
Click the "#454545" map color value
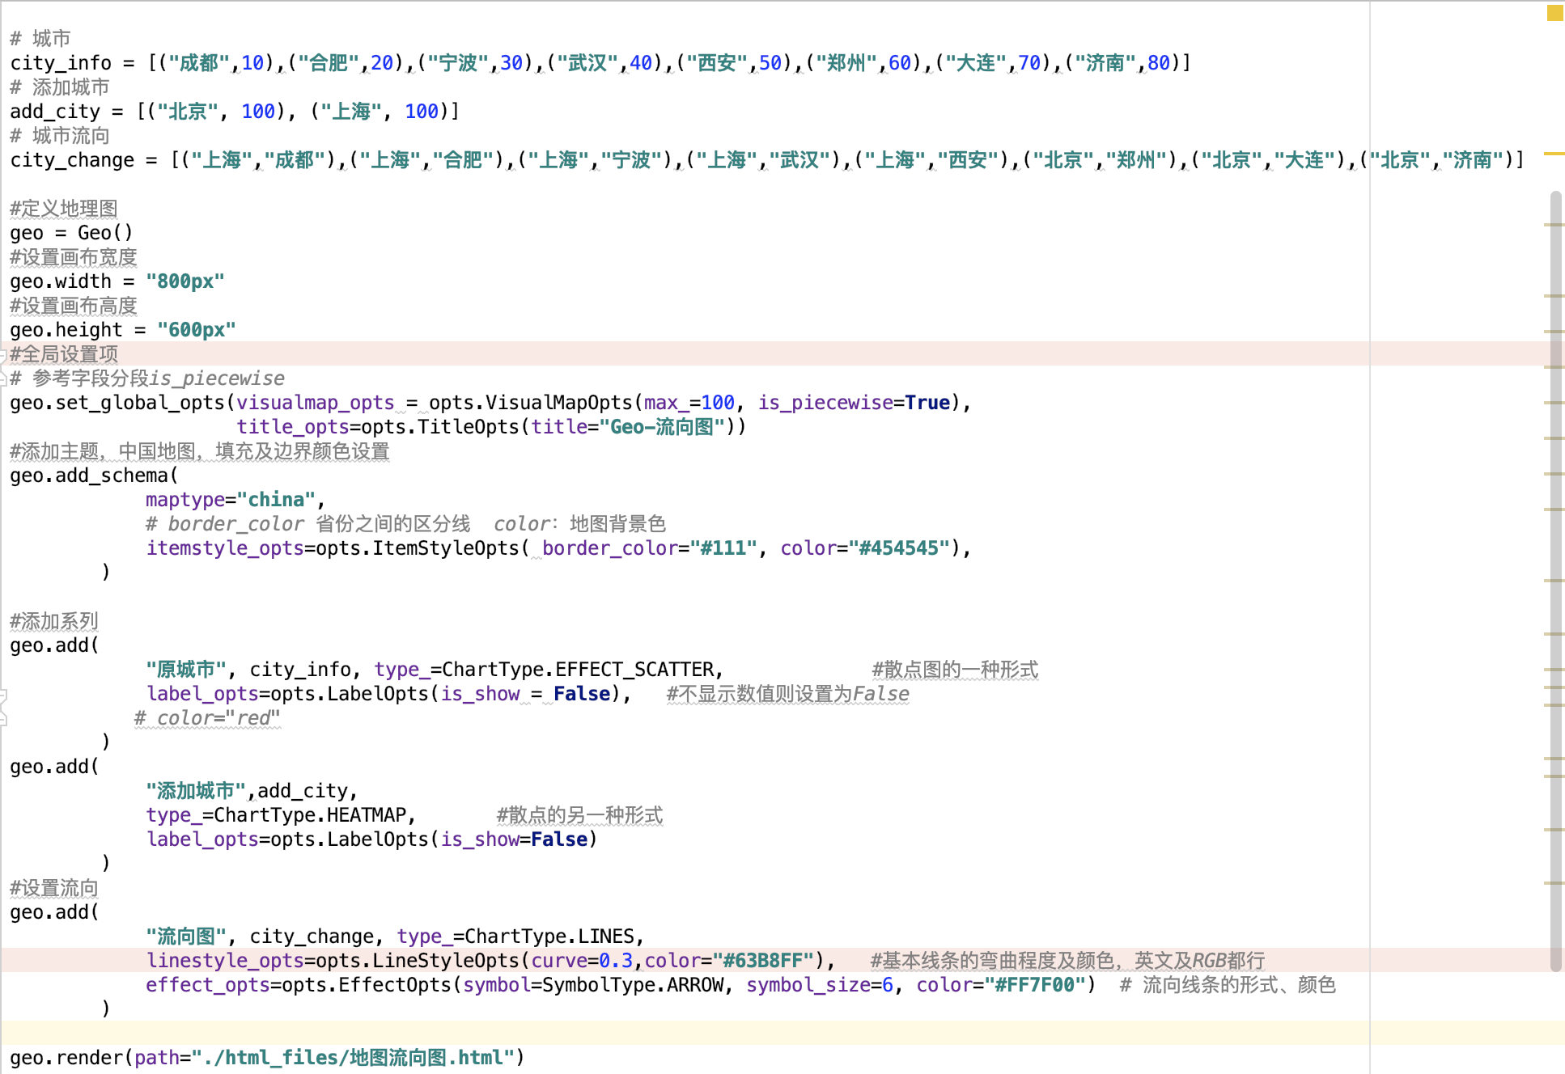[x=898, y=548]
